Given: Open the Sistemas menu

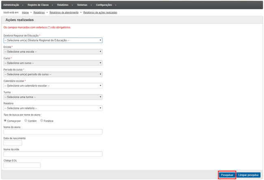Looking at the screenshot, I should click(82, 5).
